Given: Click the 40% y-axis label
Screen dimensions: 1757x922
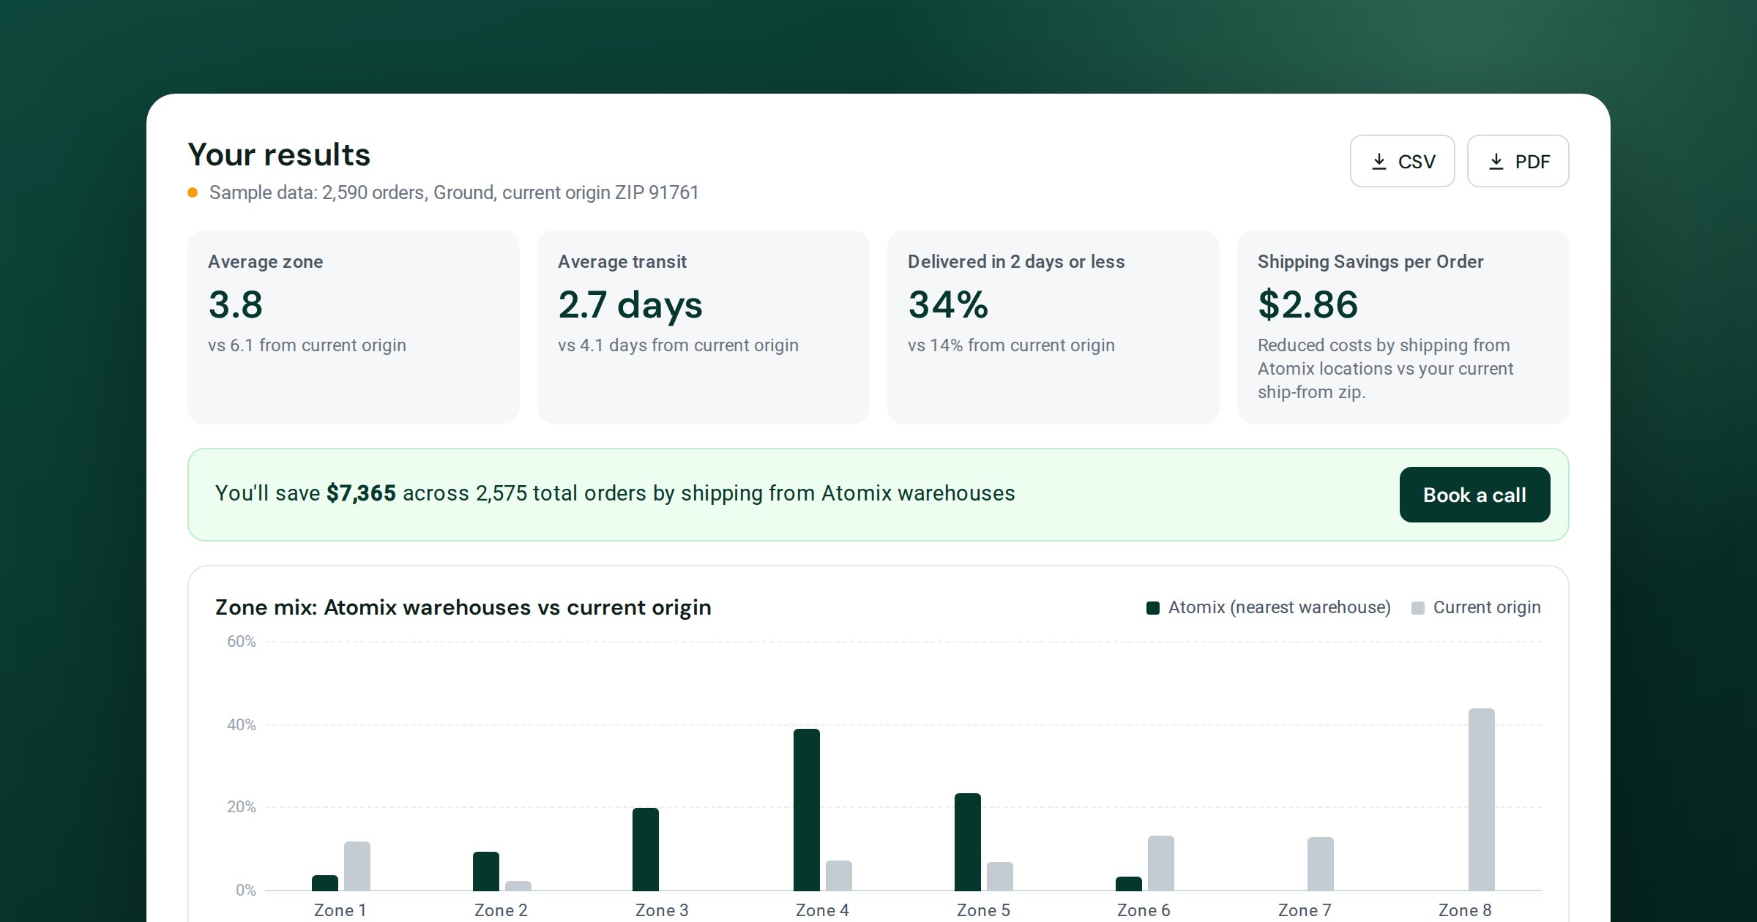Looking at the screenshot, I should [241, 724].
